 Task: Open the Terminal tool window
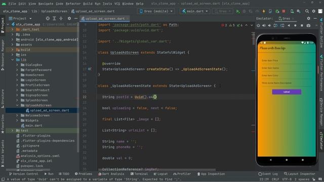(x=139, y=174)
